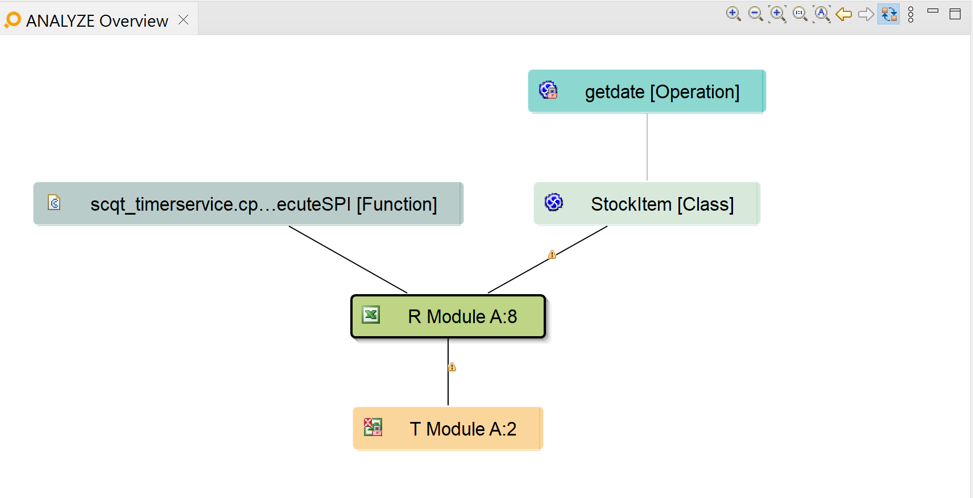Select the StockItem [Class] node
Screen dimensions: 973x498
pos(647,204)
